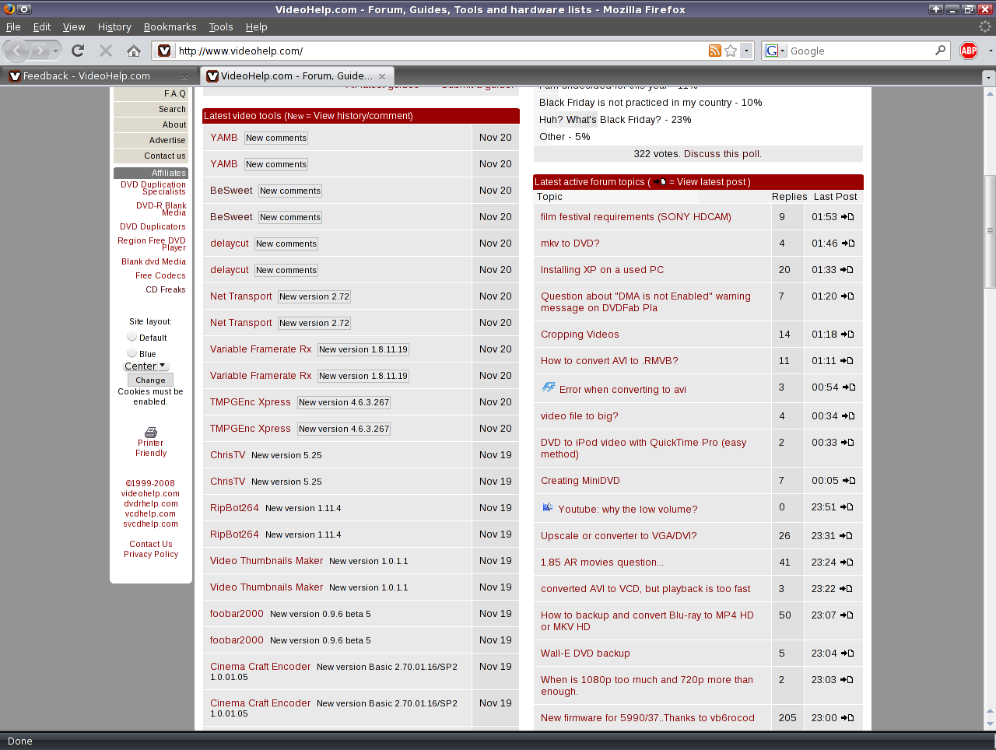Click the Change layout button
Screen dimensions: 996x750
tap(150, 380)
